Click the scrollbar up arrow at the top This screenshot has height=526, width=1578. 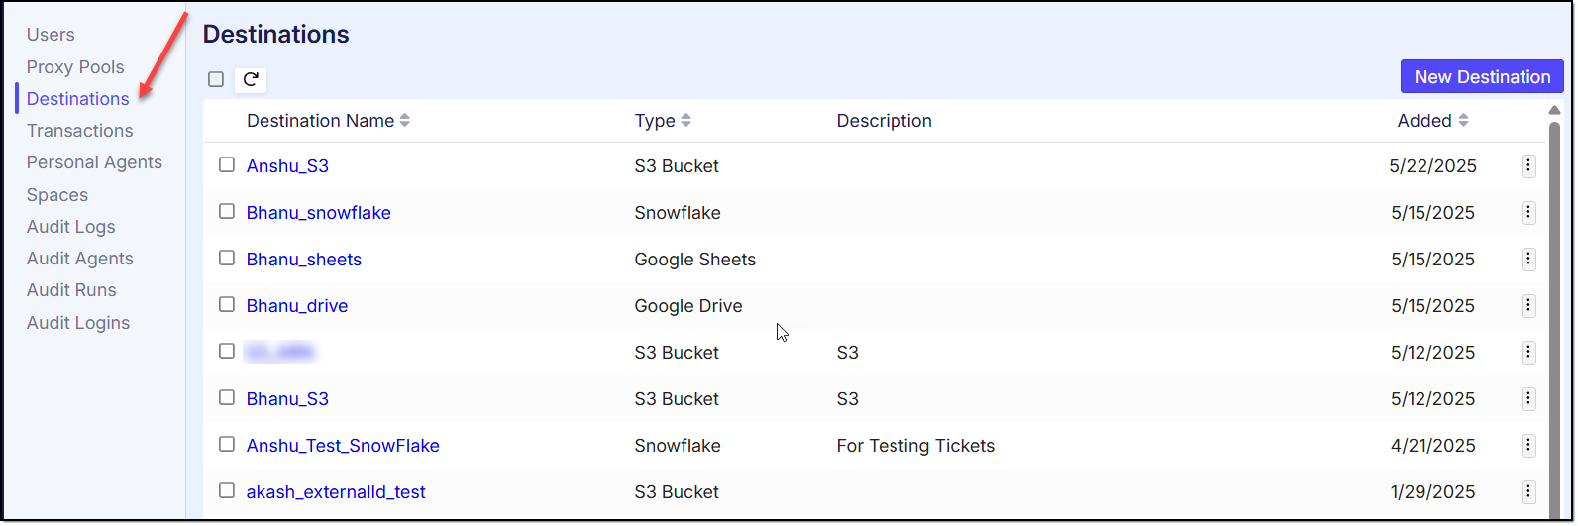(x=1554, y=110)
